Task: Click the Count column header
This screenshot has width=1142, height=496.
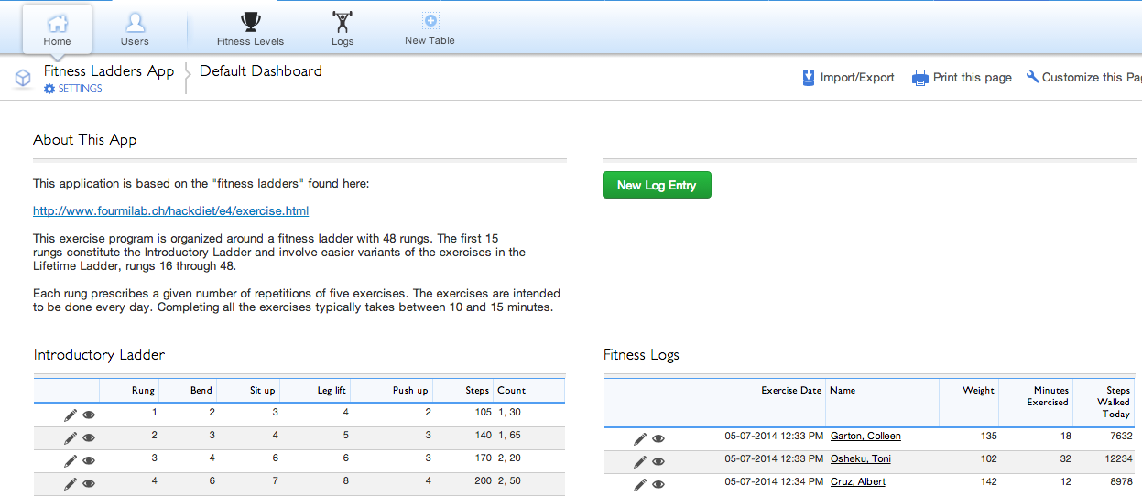Action: pos(512,390)
